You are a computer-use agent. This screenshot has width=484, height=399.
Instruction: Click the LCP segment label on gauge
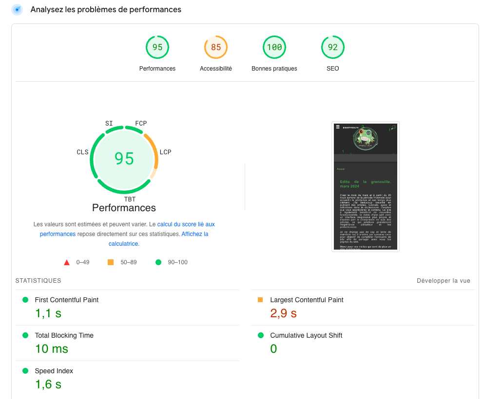click(x=165, y=152)
